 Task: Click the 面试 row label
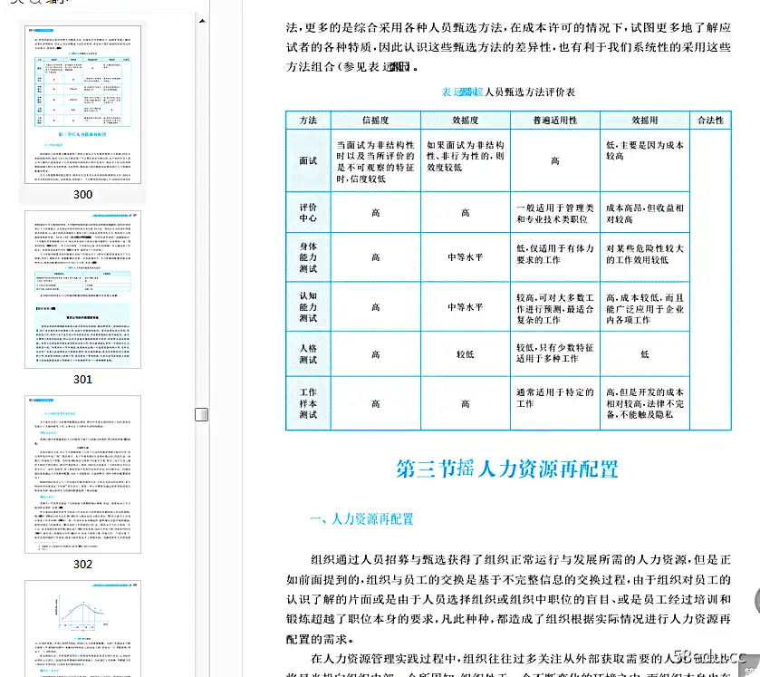click(308, 160)
